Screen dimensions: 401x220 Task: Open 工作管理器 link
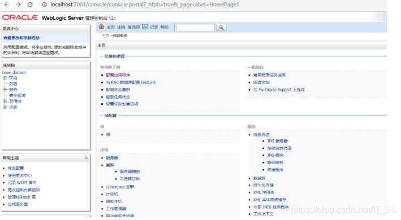click(x=116, y=209)
